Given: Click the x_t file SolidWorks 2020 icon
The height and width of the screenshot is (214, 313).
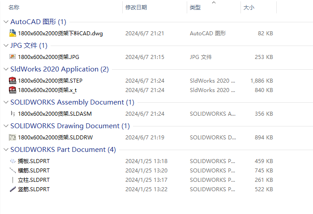Looking at the screenshot, I should tap(13, 90).
